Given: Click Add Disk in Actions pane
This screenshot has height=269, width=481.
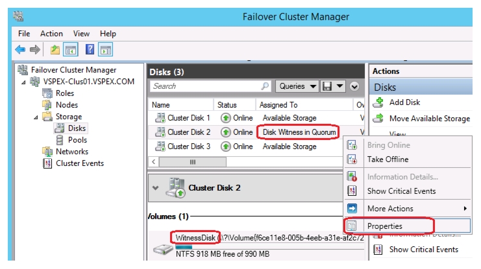Looking at the screenshot, I should 404,102.
